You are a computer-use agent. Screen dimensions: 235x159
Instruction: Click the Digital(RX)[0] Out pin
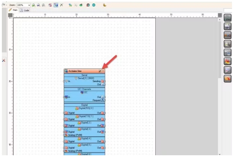click(105, 112)
